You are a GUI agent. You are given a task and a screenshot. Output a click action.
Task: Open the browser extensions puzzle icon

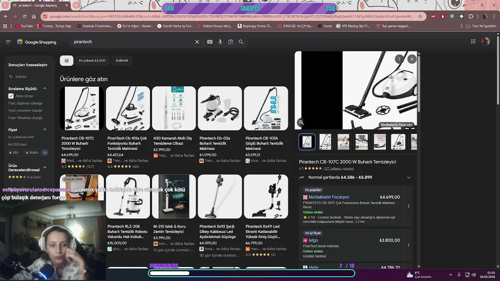click(x=471, y=16)
